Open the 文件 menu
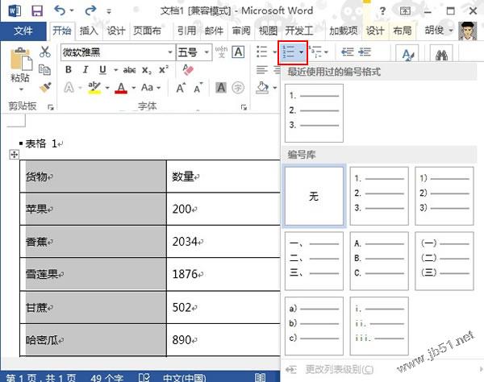 click(23, 31)
